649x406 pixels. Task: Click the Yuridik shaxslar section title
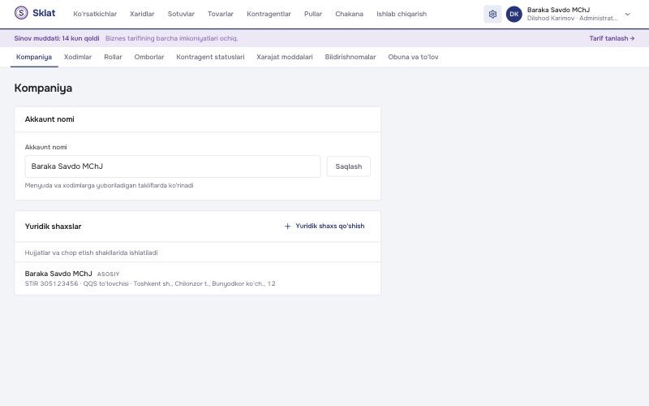click(53, 227)
